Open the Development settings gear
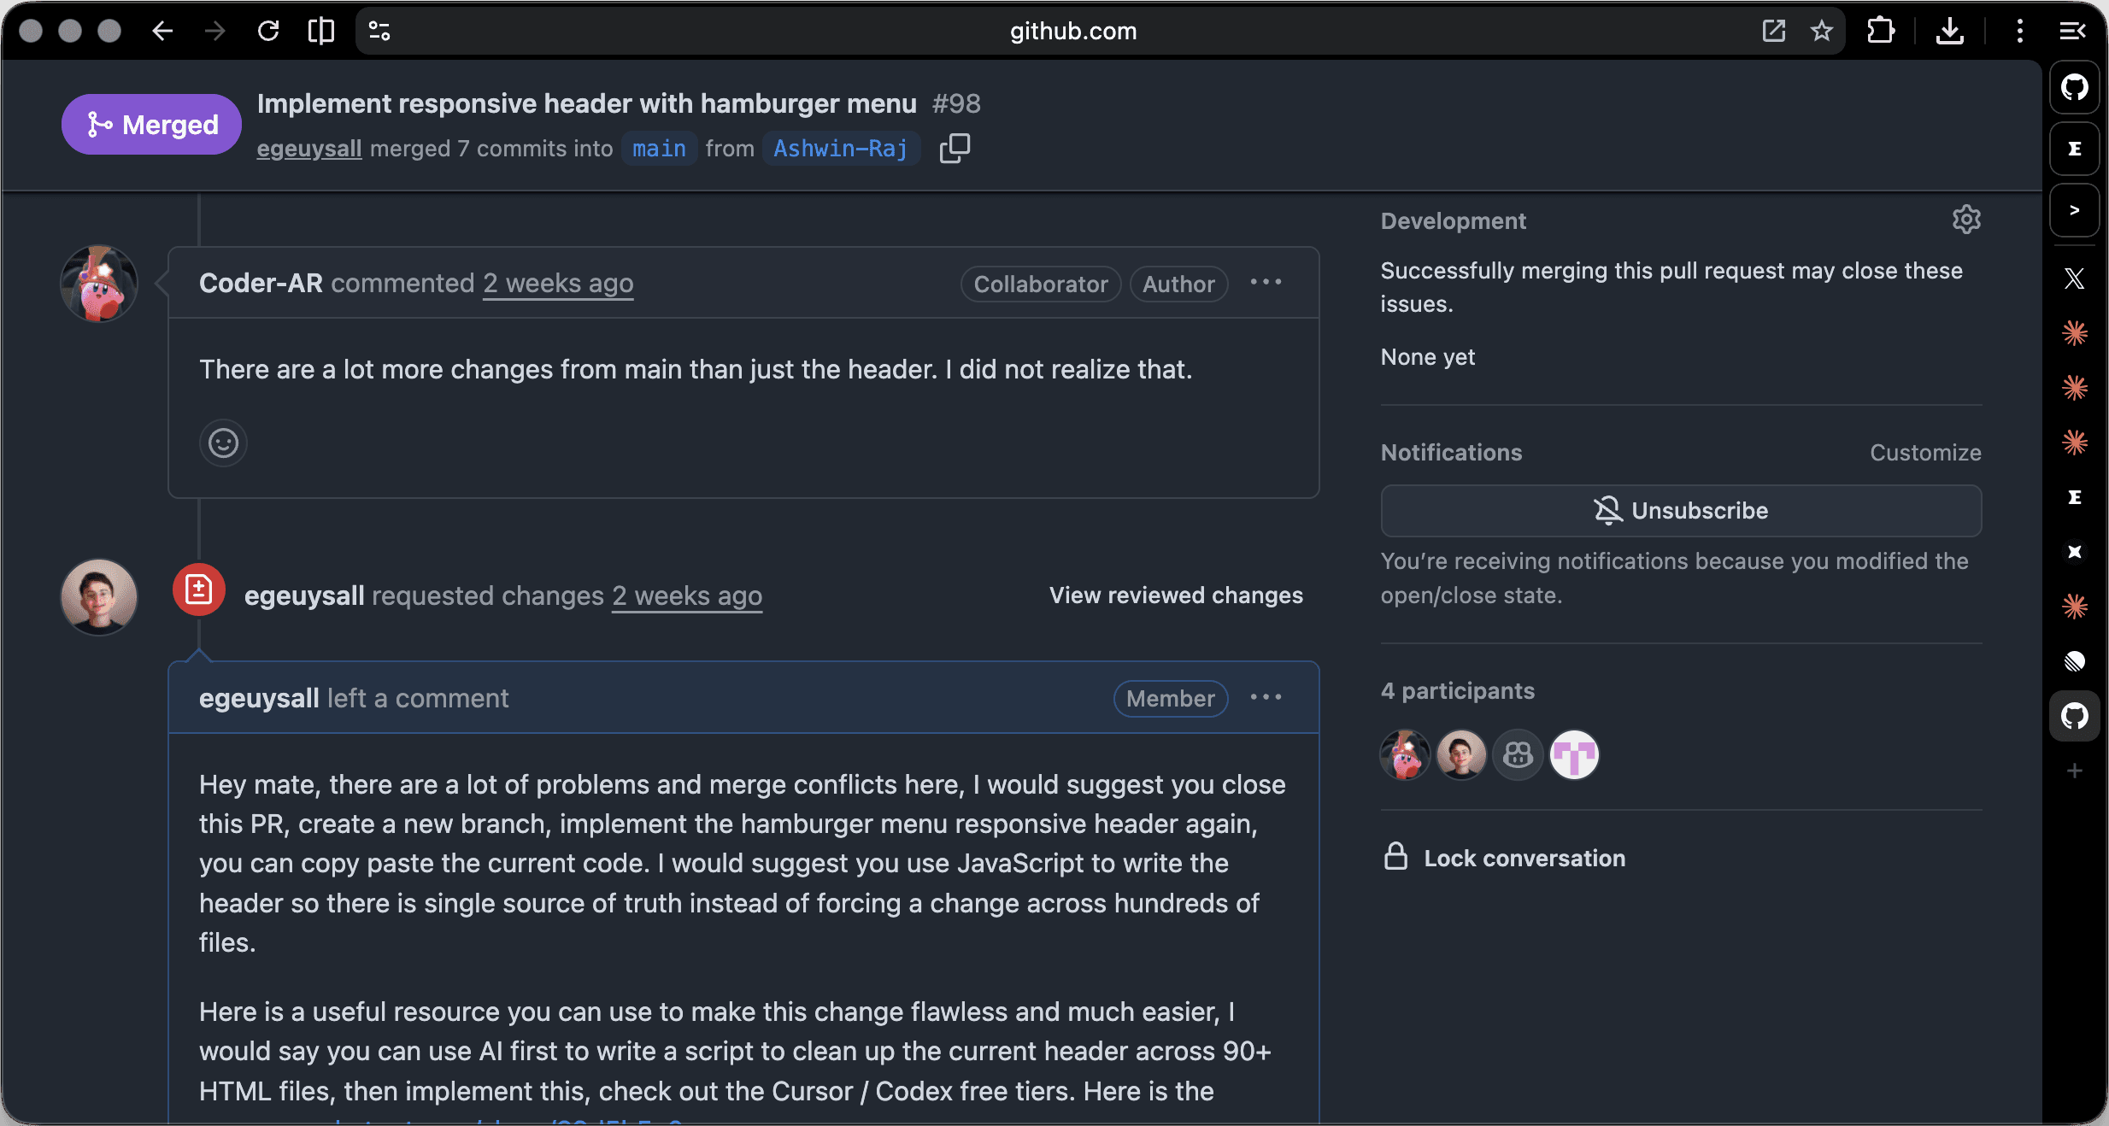 coord(1966,220)
